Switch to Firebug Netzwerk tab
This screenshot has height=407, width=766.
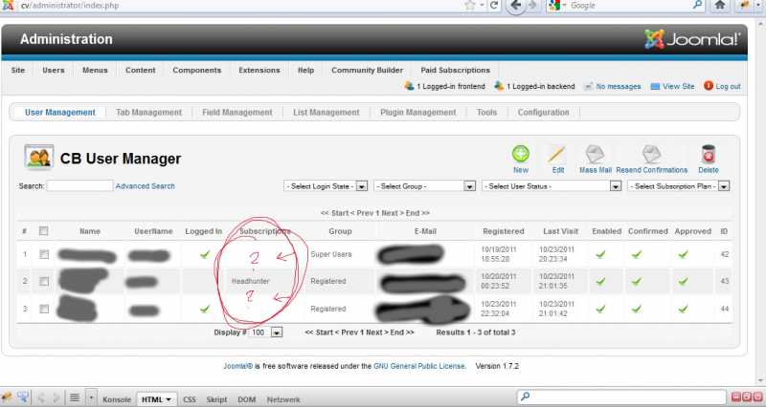point(283,399)
